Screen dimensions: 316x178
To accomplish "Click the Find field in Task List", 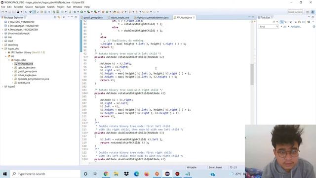I will (x=268, y=27).
